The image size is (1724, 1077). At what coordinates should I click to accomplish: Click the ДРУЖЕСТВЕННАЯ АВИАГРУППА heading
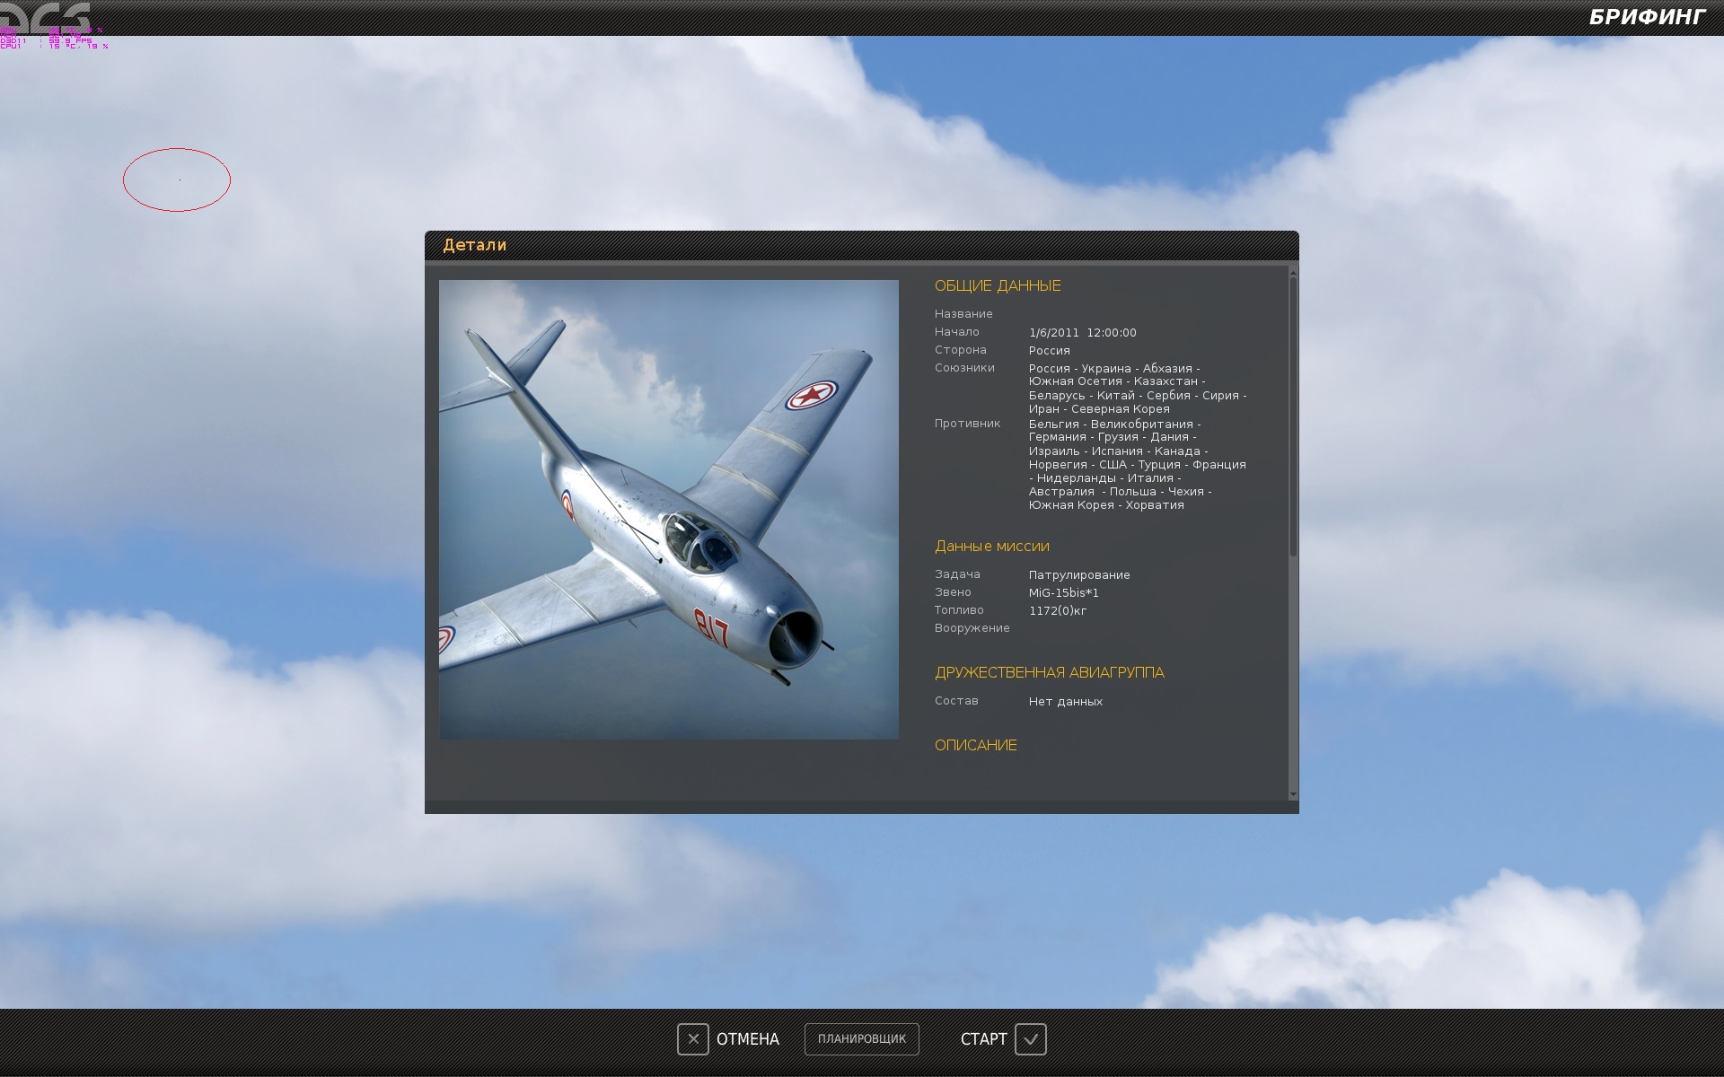(x=1050, y=672)
